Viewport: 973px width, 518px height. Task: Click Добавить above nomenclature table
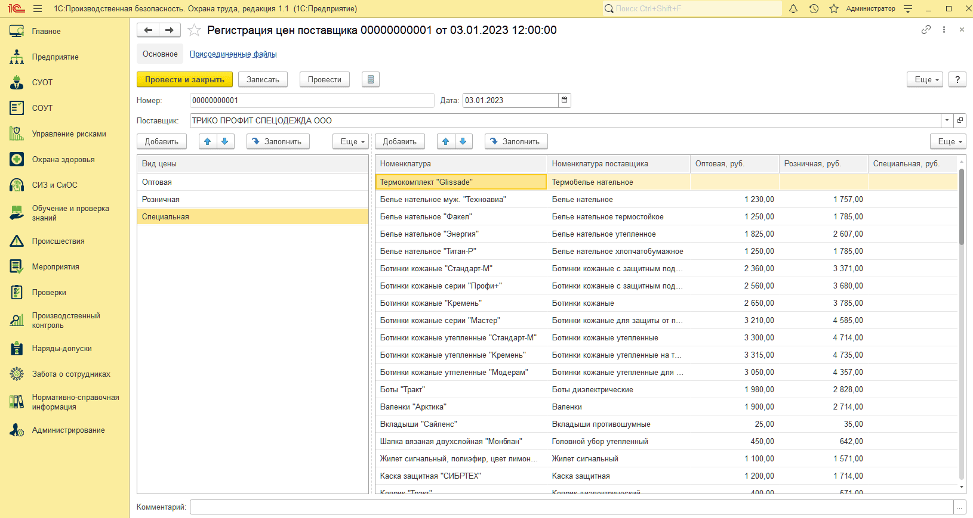click(400, 141)
